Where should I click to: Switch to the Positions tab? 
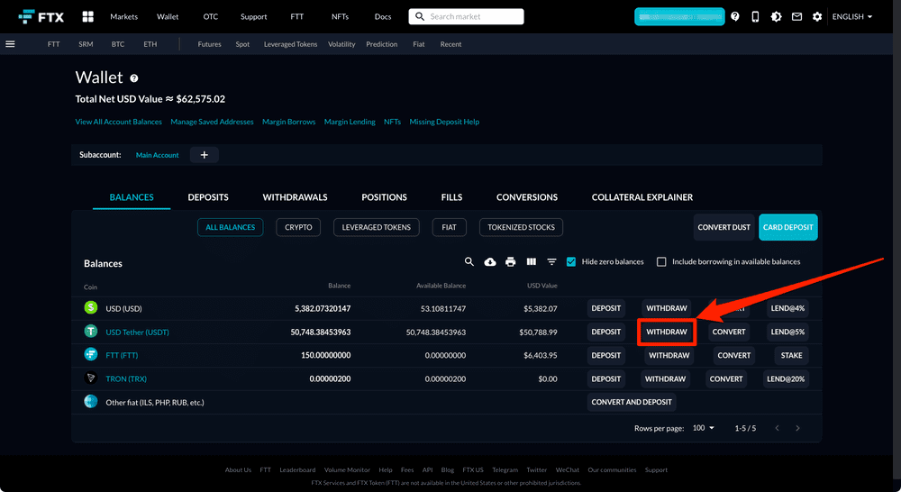[384, 197]
